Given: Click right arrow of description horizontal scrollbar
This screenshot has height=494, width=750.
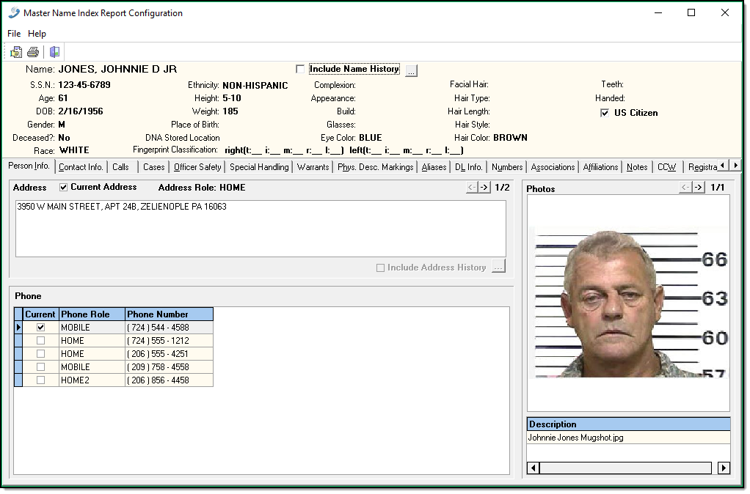Looking at the screenshot, I should click(x=724, y=468).
